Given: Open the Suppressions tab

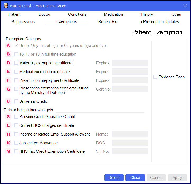Looking at the screenshot, I should click(23, 22).
